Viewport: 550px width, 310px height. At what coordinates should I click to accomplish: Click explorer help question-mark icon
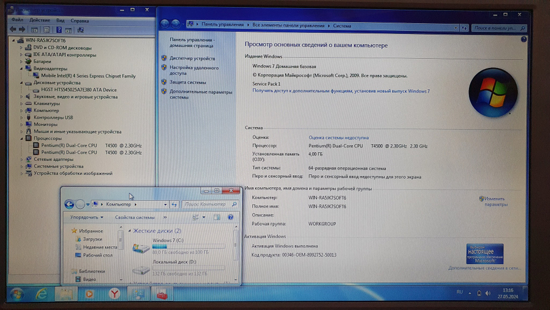tap(230, 217)
